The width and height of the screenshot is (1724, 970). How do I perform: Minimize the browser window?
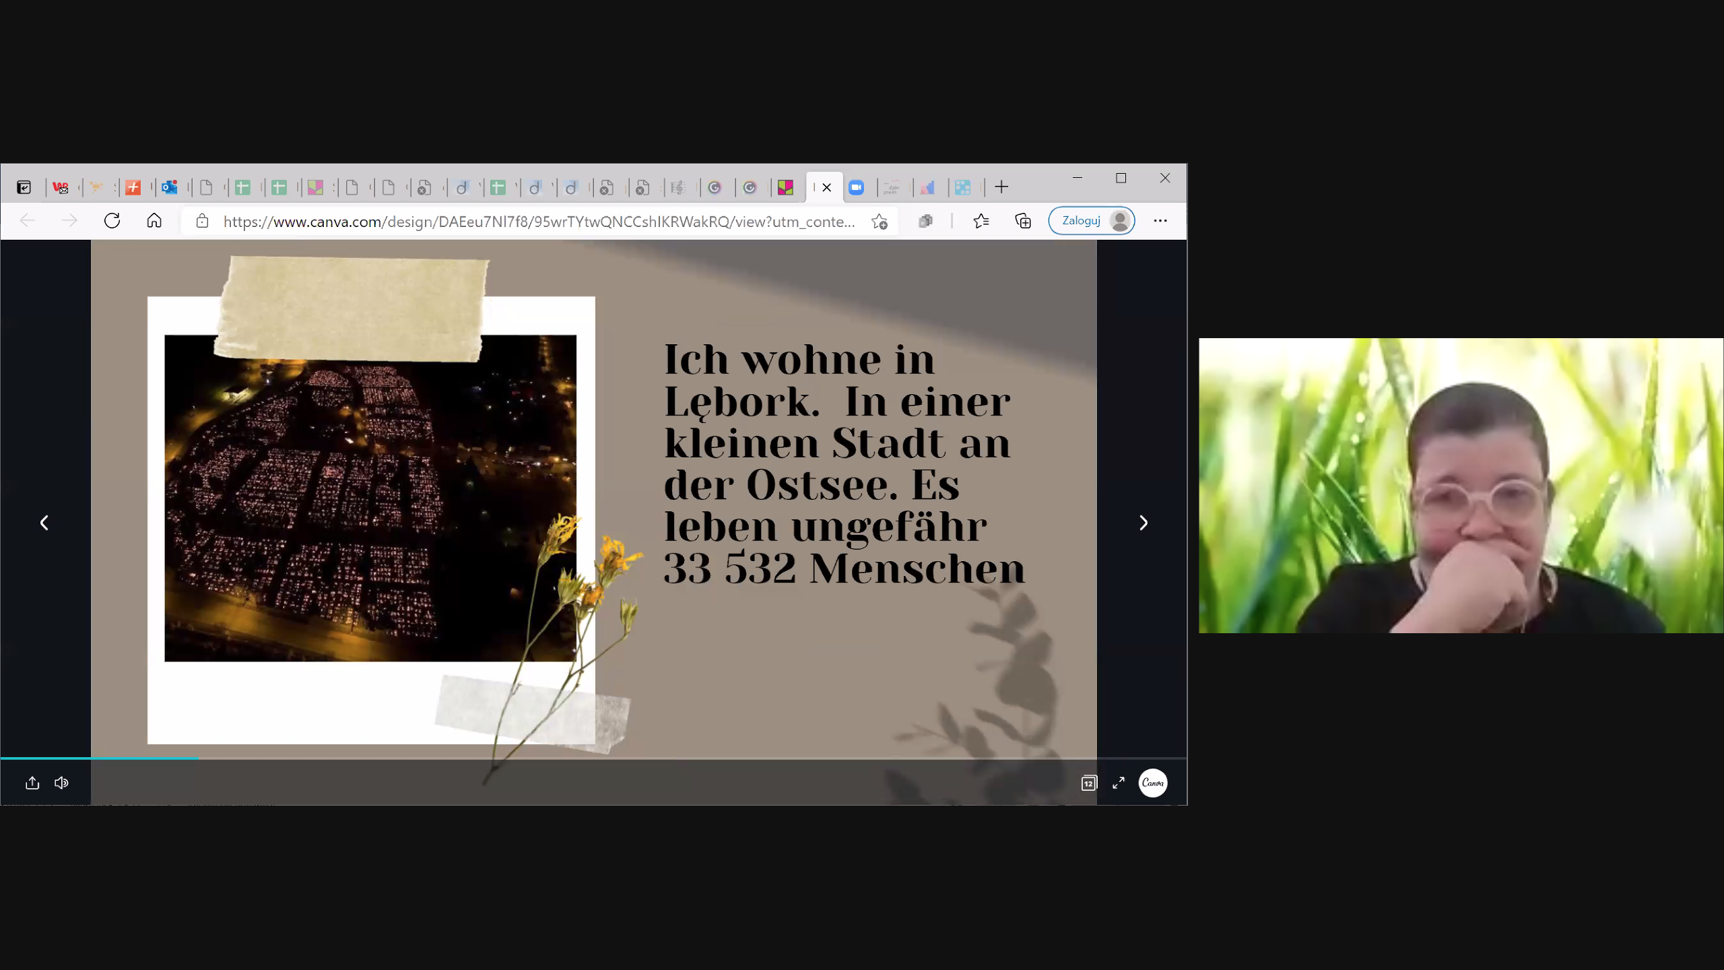coord(1077,178)
